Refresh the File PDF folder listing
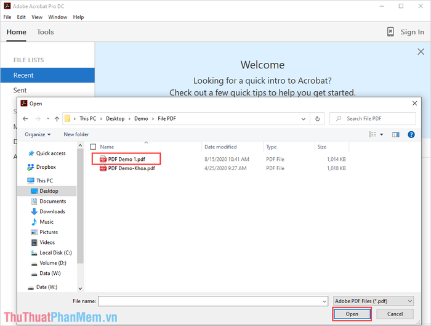This screenshot has width=431, height=326. point(318,118)
